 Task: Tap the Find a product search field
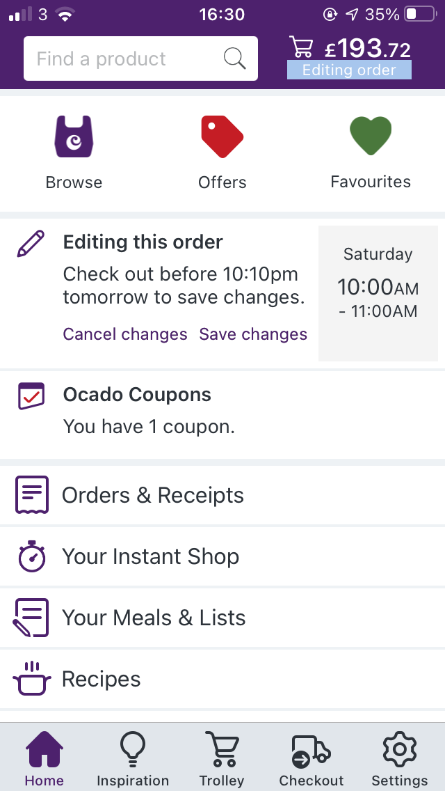(x=125, y=58)
